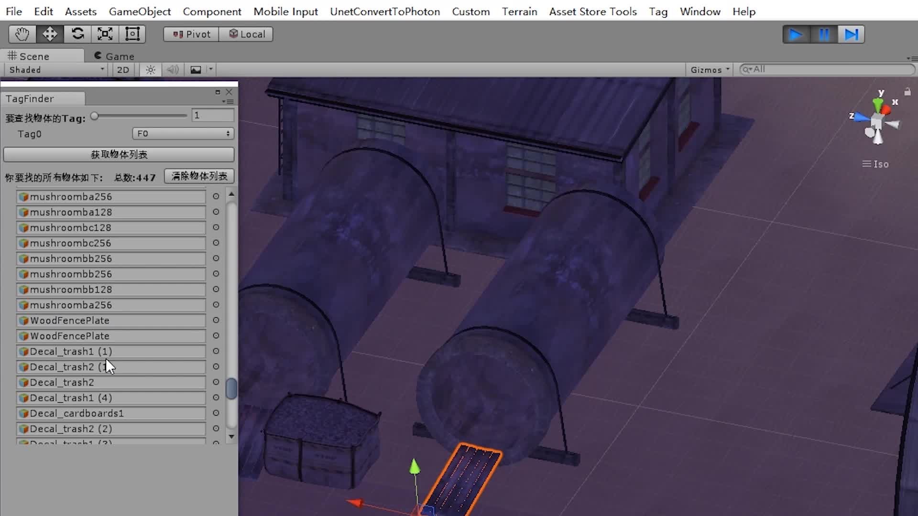Open the Tag0 F0 dropdown

183,134
